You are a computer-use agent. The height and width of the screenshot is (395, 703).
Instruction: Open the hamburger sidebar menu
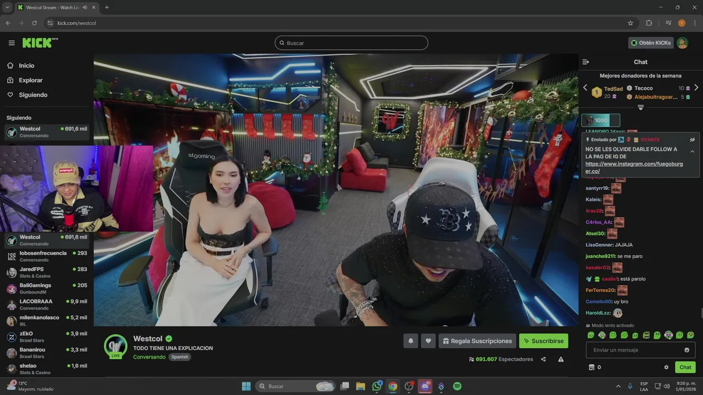[12, 43]
